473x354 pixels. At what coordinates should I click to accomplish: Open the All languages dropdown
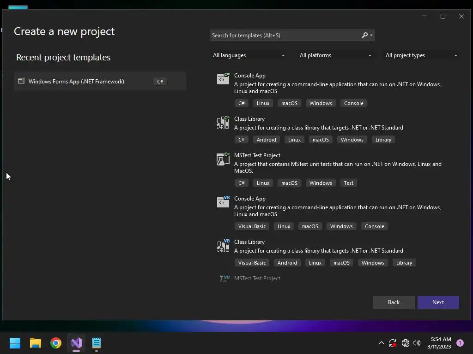pyautogui.click(x=249, y=55)
